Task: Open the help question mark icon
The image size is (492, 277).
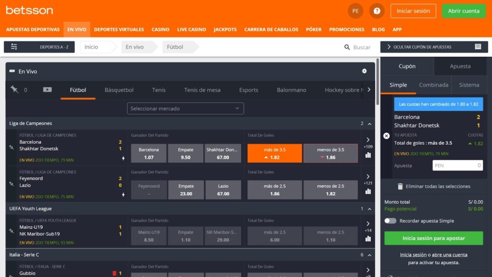Action: click(x=377, y=11)
